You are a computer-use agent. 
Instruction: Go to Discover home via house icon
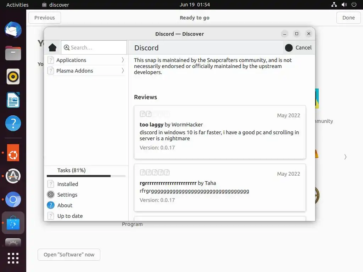[52, 47]
